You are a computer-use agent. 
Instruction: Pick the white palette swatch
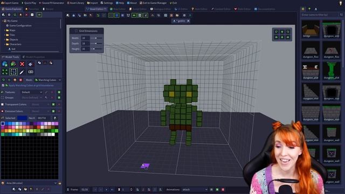pos(53,134)
